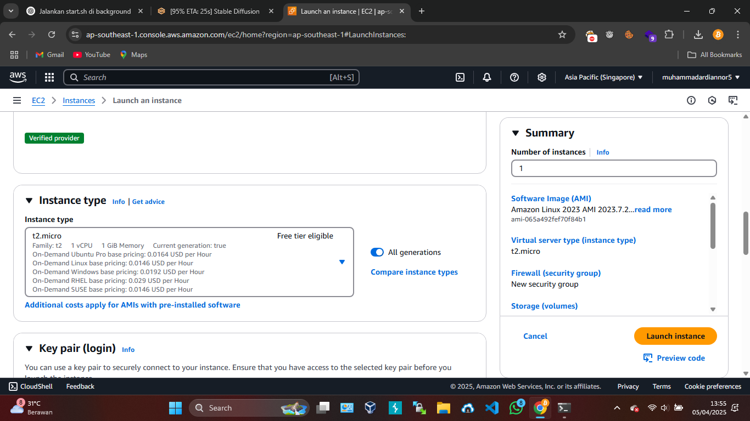Click the main page vertical scrollbar
The width and height of the screenshot is (750, 421).
click(746, 233)
